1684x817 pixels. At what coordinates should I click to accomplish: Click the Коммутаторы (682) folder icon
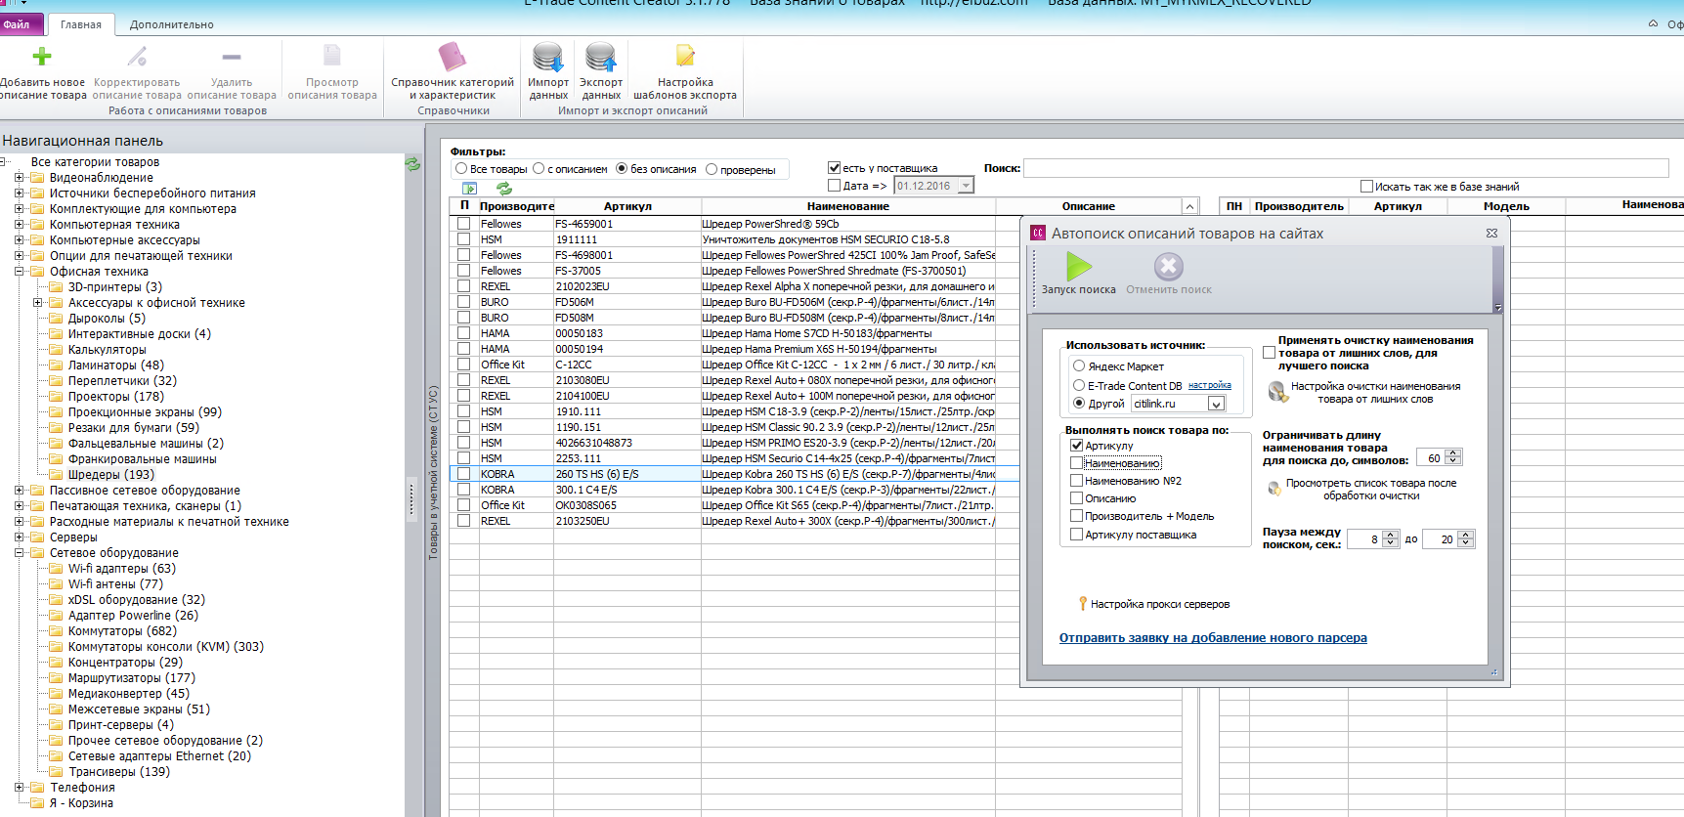coord(57,631)
